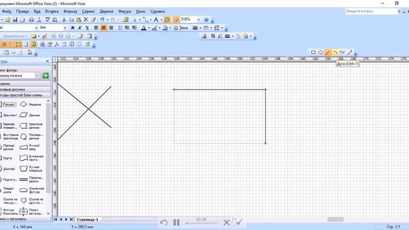
Task: Open the Правка menu
Action: [x=22, y=11]
